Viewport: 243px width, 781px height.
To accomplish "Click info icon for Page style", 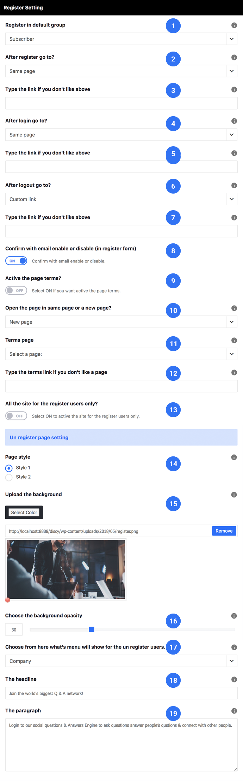I will 234,457.
